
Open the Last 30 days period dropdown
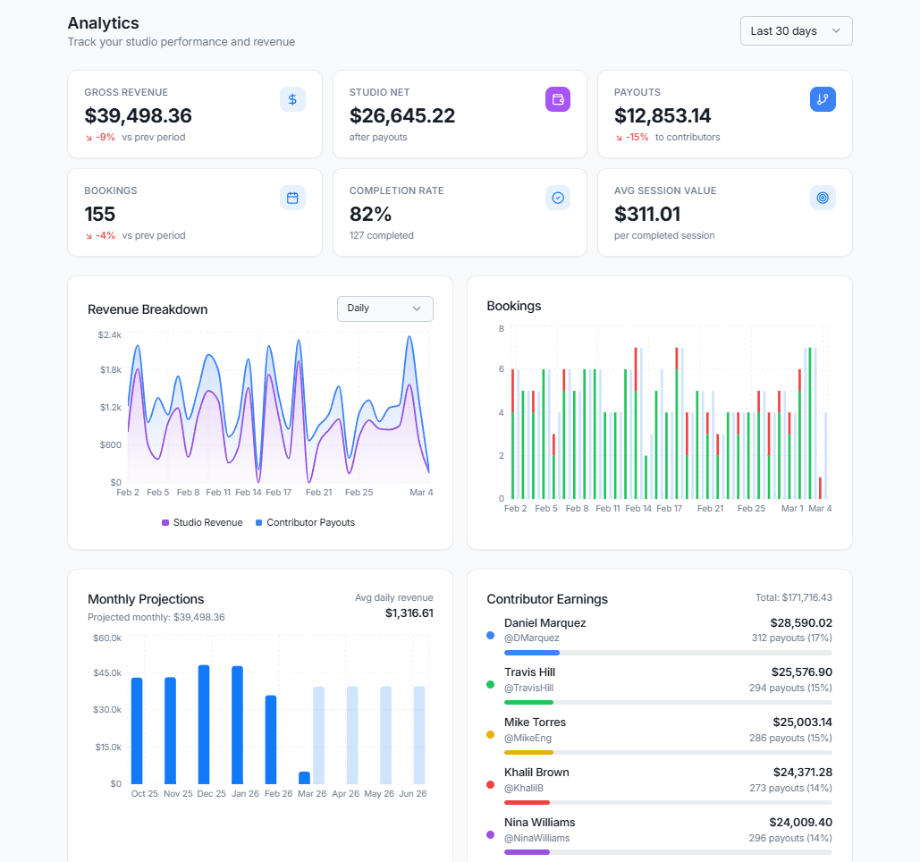coord(796,31)
